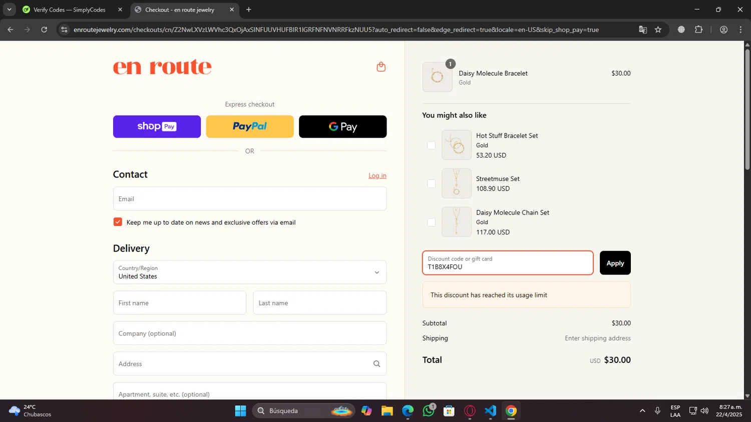Apply the discount code
This screenshot has width=751, height=422.
coord(615,263)
